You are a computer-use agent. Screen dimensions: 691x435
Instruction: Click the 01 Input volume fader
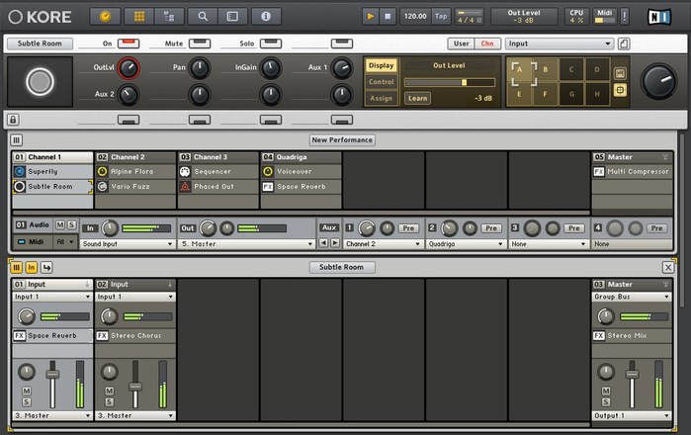tap(52, 375)
